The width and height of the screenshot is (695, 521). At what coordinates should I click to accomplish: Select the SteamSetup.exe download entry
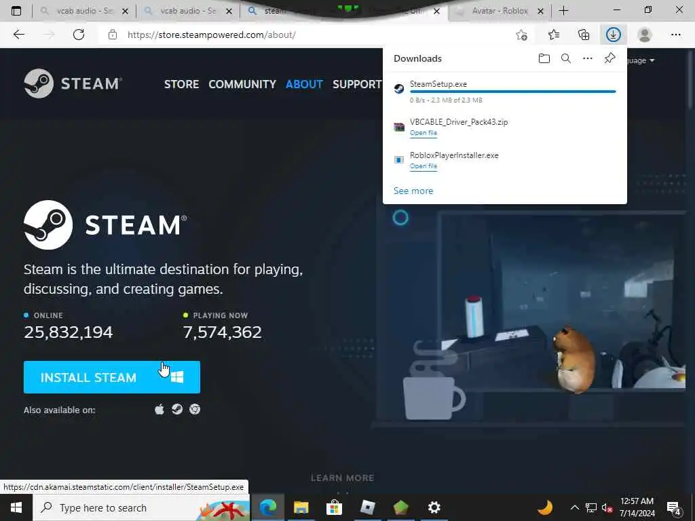505,91
